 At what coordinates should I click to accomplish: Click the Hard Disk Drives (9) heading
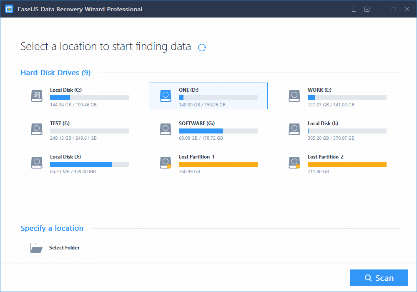pyautogui.click(x=55, y=73)
